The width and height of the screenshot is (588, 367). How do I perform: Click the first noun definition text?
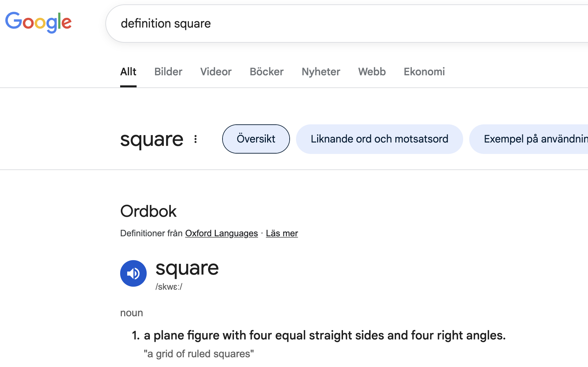(324, 335)
